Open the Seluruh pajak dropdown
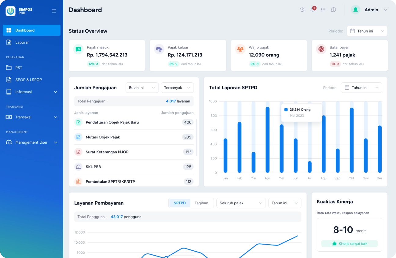This screenshot has width=396, height=258. click(241, 203)
